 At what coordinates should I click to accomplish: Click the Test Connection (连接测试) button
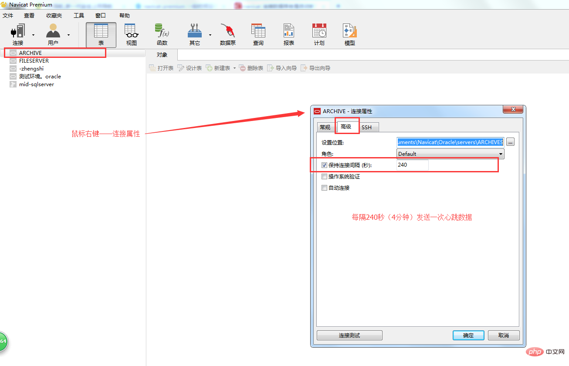coord(349,336)
